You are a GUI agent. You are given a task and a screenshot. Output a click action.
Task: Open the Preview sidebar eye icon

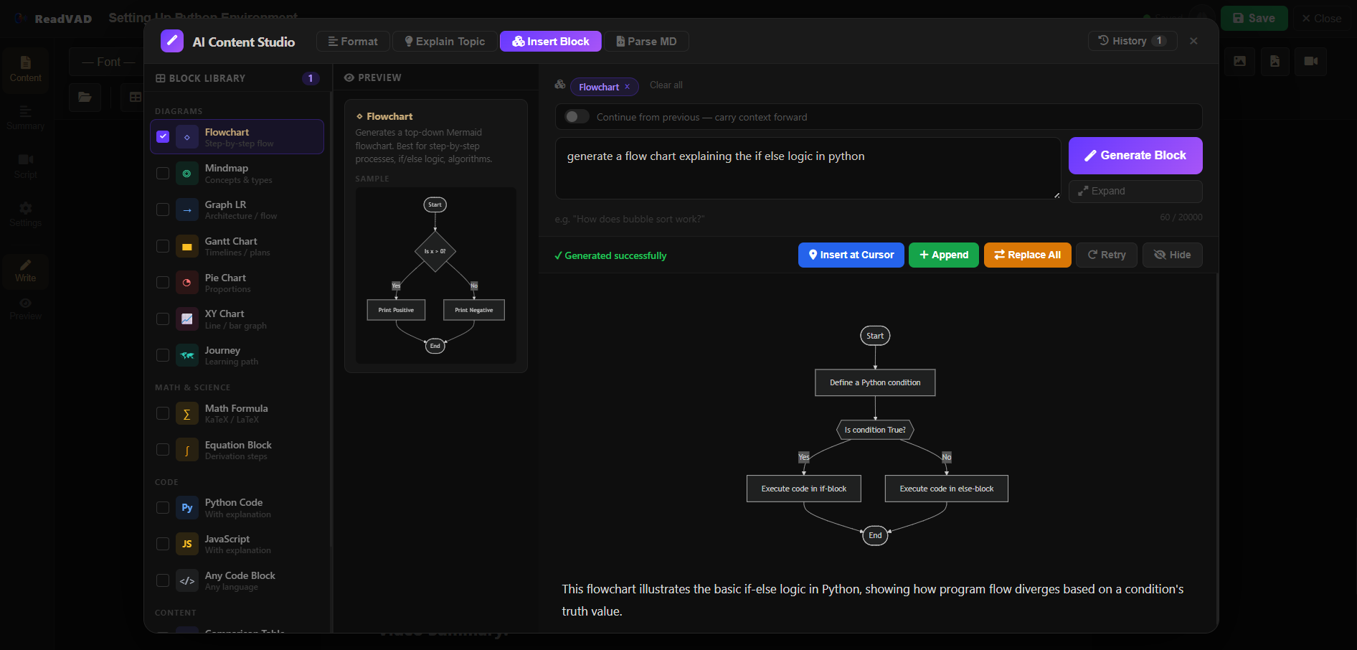[x=25, y=303]
